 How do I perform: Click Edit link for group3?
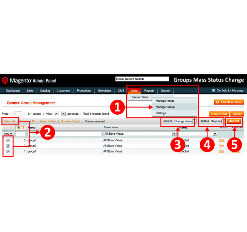pyautogui.click(x=222, y=140)
